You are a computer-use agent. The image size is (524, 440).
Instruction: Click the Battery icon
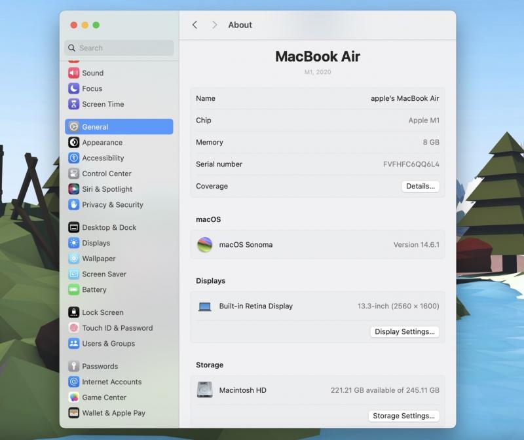[74, 289]
